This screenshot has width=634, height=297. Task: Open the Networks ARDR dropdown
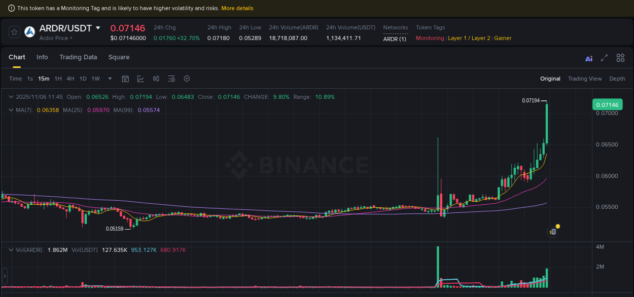pyautogui.click(x=395, y=38)
